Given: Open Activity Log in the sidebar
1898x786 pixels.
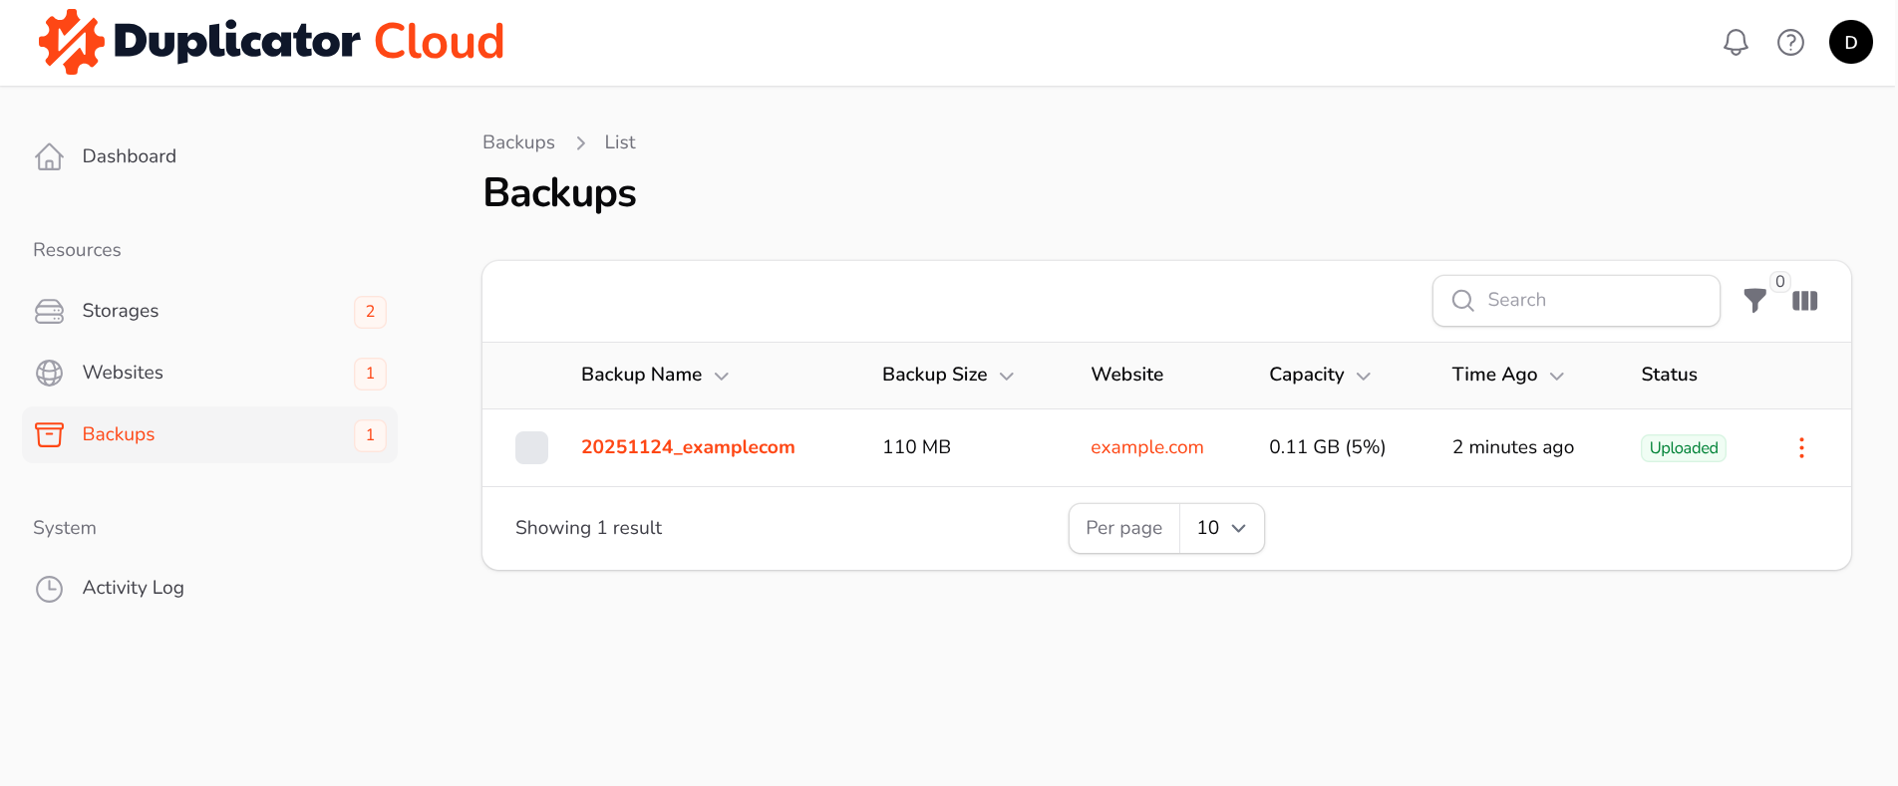Looking at the screenshot, I should click(x=133, y=588).
